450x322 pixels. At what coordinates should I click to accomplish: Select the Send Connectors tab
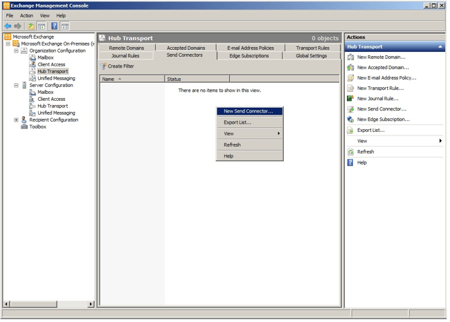(185, 55)
